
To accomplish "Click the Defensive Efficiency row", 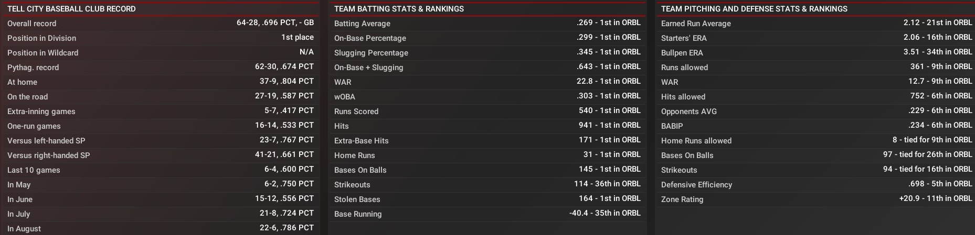I will pyautogui.click(x=814, y=185).
